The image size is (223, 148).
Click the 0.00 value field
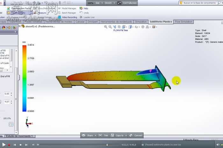point(7,94)
